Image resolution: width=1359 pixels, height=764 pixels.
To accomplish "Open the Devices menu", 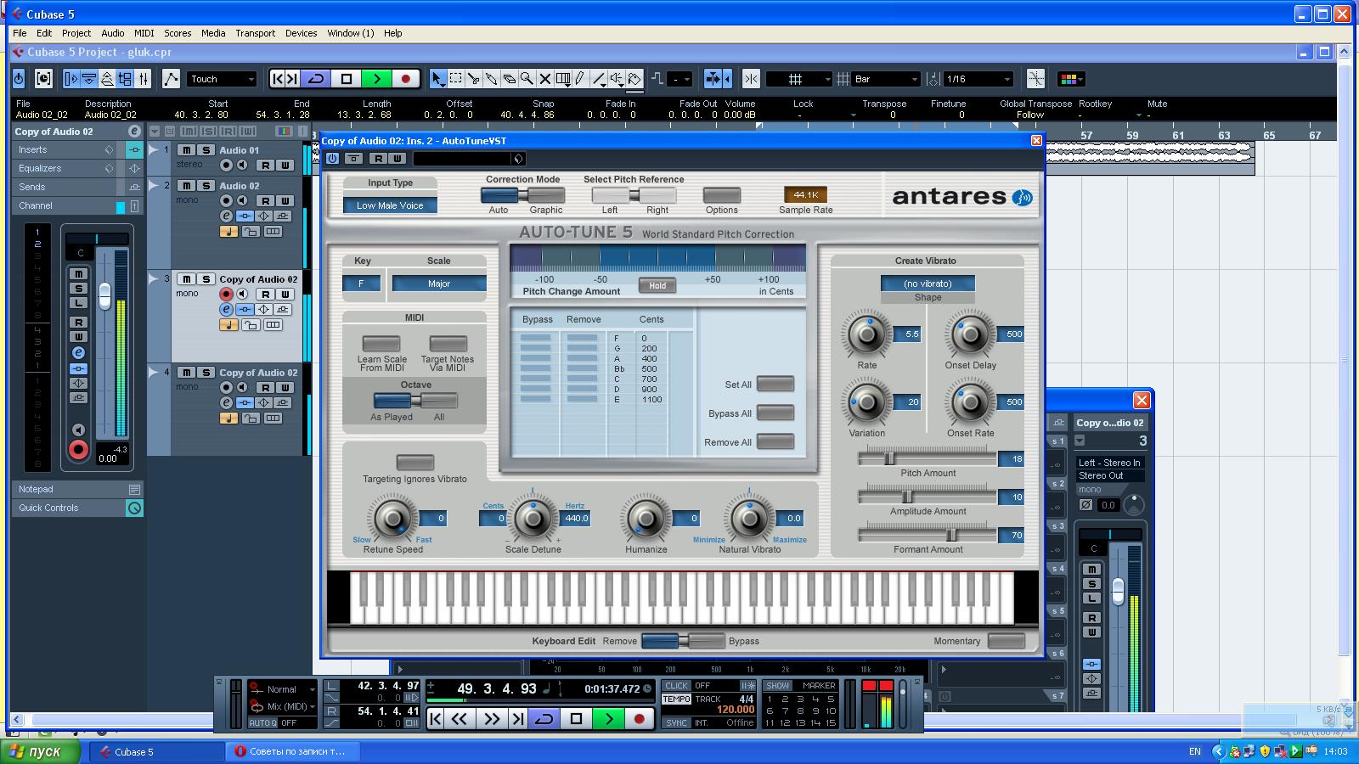I will tap(301, 33).
